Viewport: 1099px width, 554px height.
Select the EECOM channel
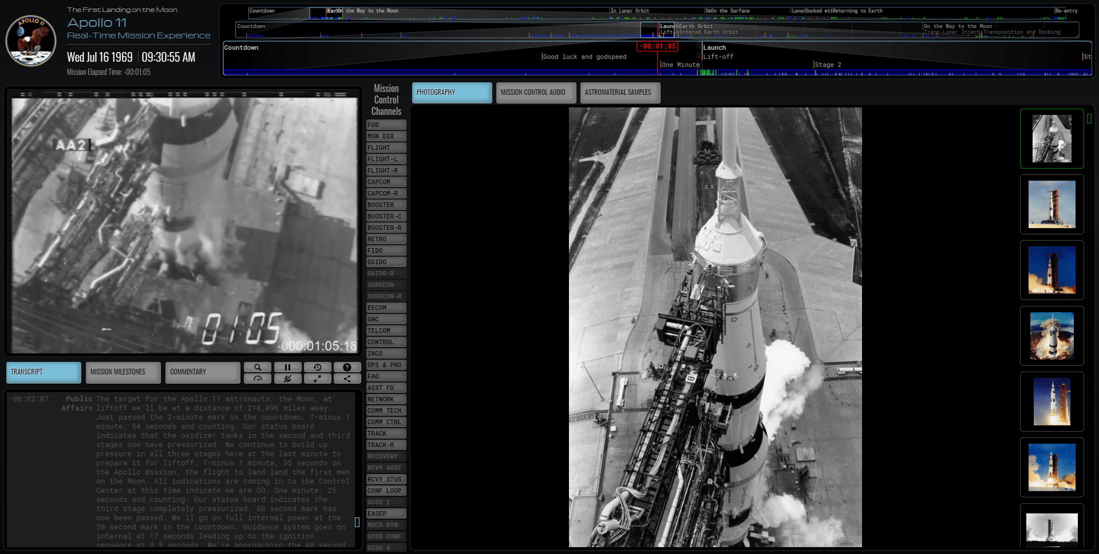pos(386,308)
